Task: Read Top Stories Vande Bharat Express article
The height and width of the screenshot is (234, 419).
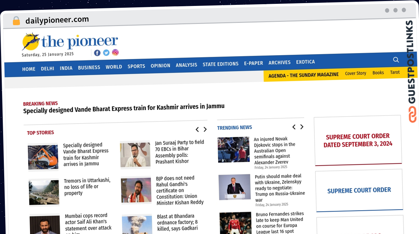Action: (x=86, y=154)
